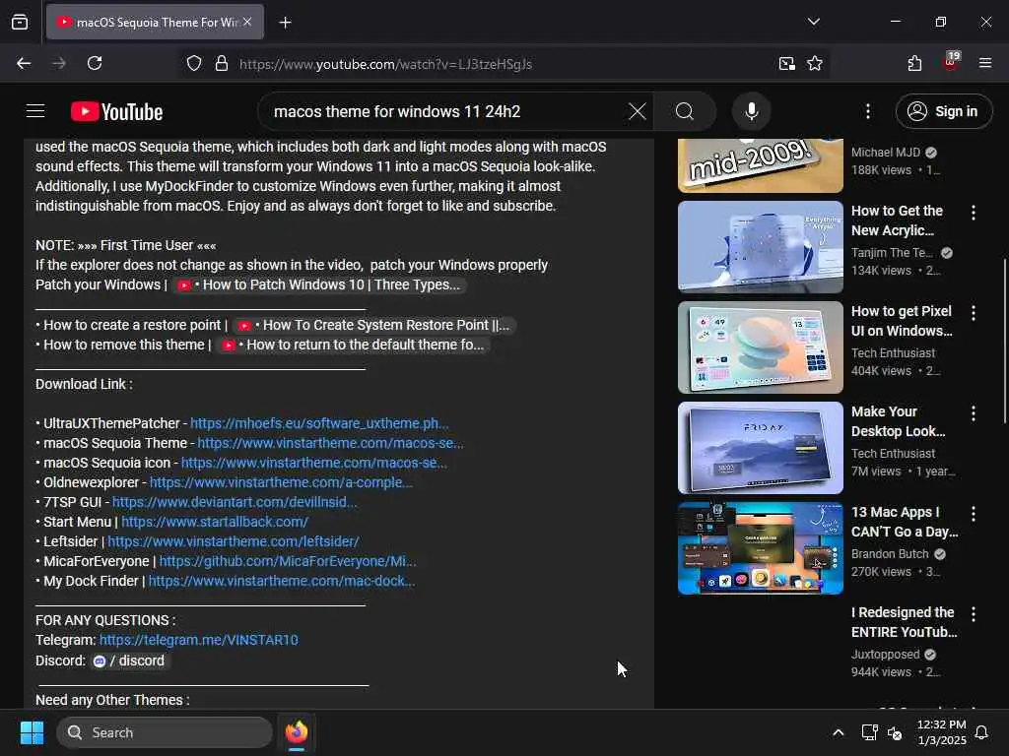
Task: Open YouTube settings three-dot menu
Action: pyautogui.click(x=867, y=112)
